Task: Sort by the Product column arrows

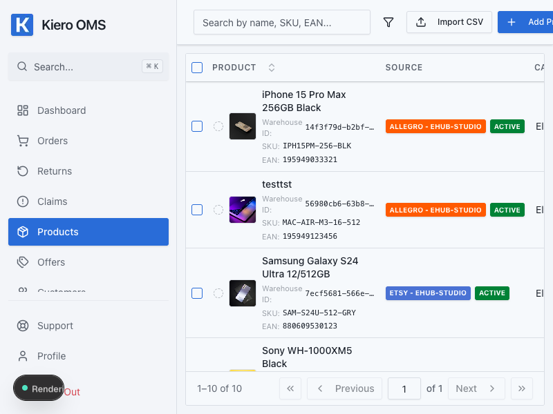Action: [x=271, y=68]
